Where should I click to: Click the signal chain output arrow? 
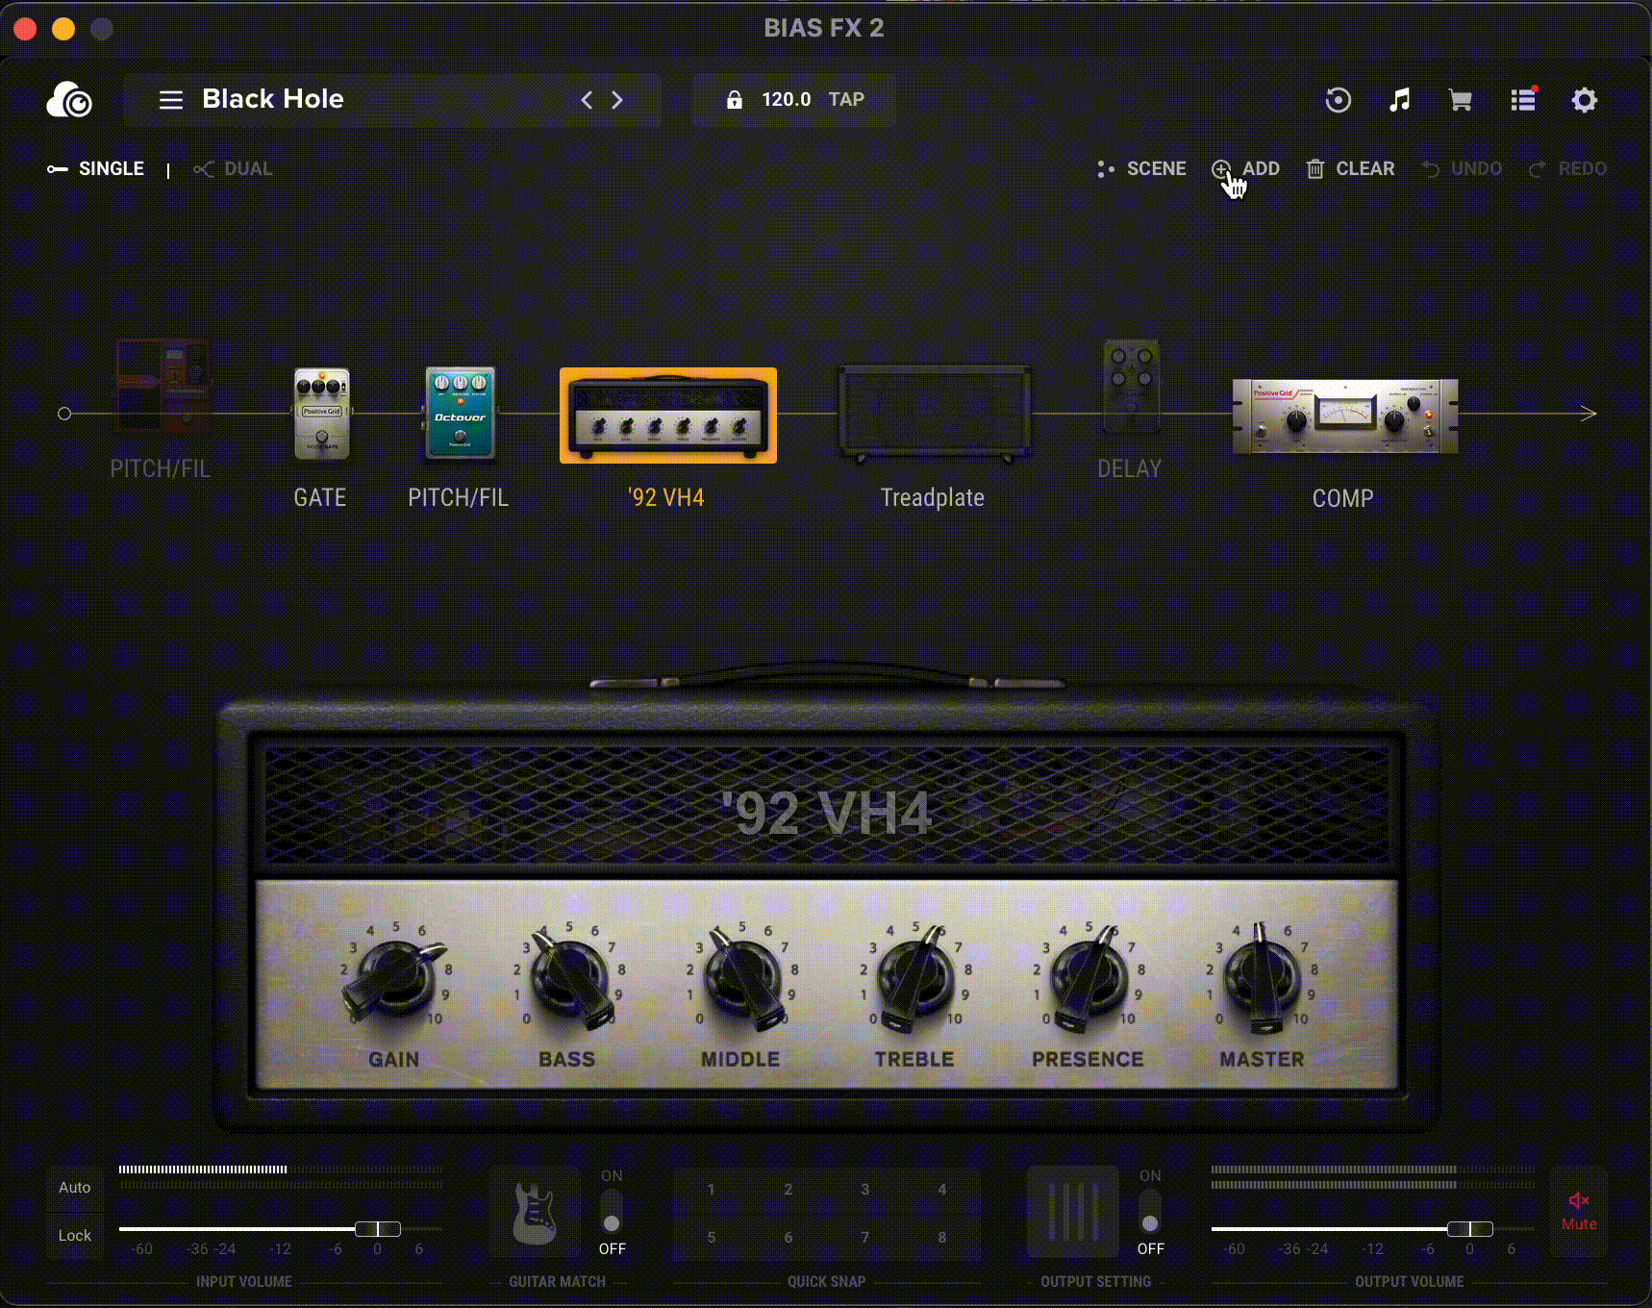coord(1588,414)
